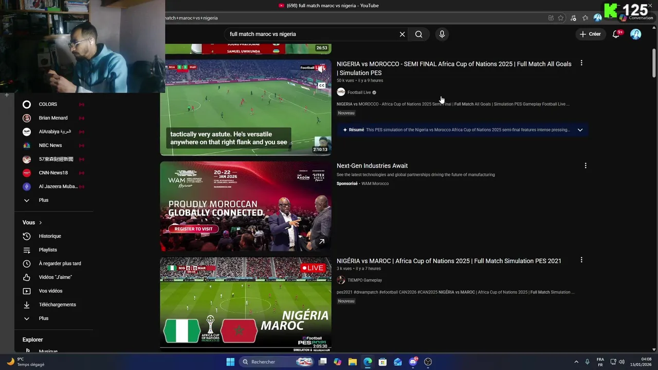Open the YouTube account avatar menu
This screenshot has width=658, height=370.
tap(636, 34)
